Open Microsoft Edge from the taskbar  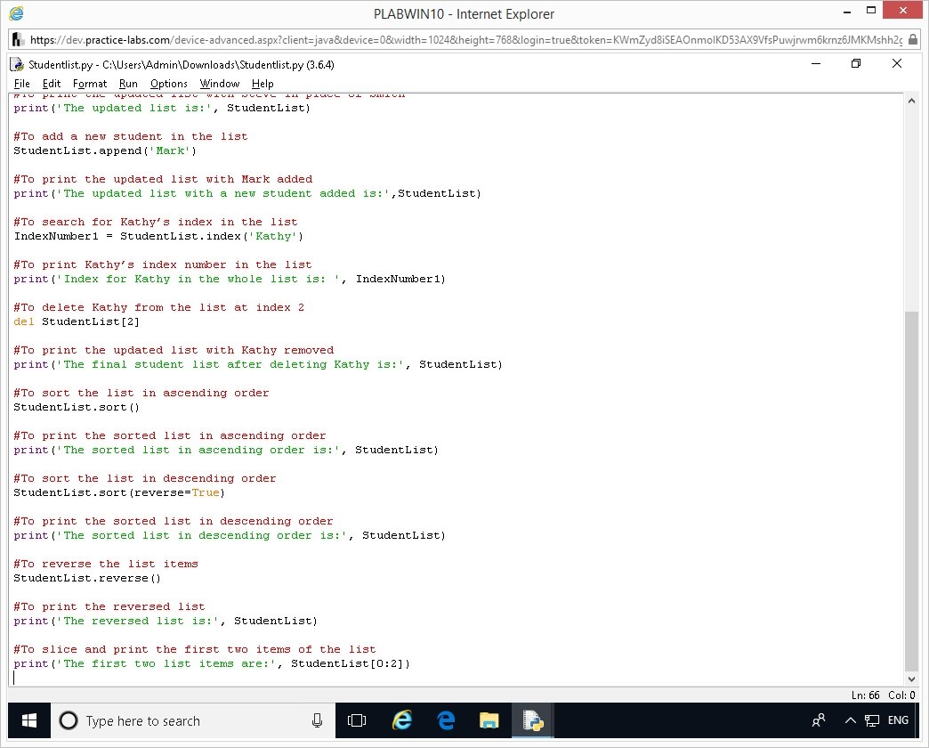point(446,720)
